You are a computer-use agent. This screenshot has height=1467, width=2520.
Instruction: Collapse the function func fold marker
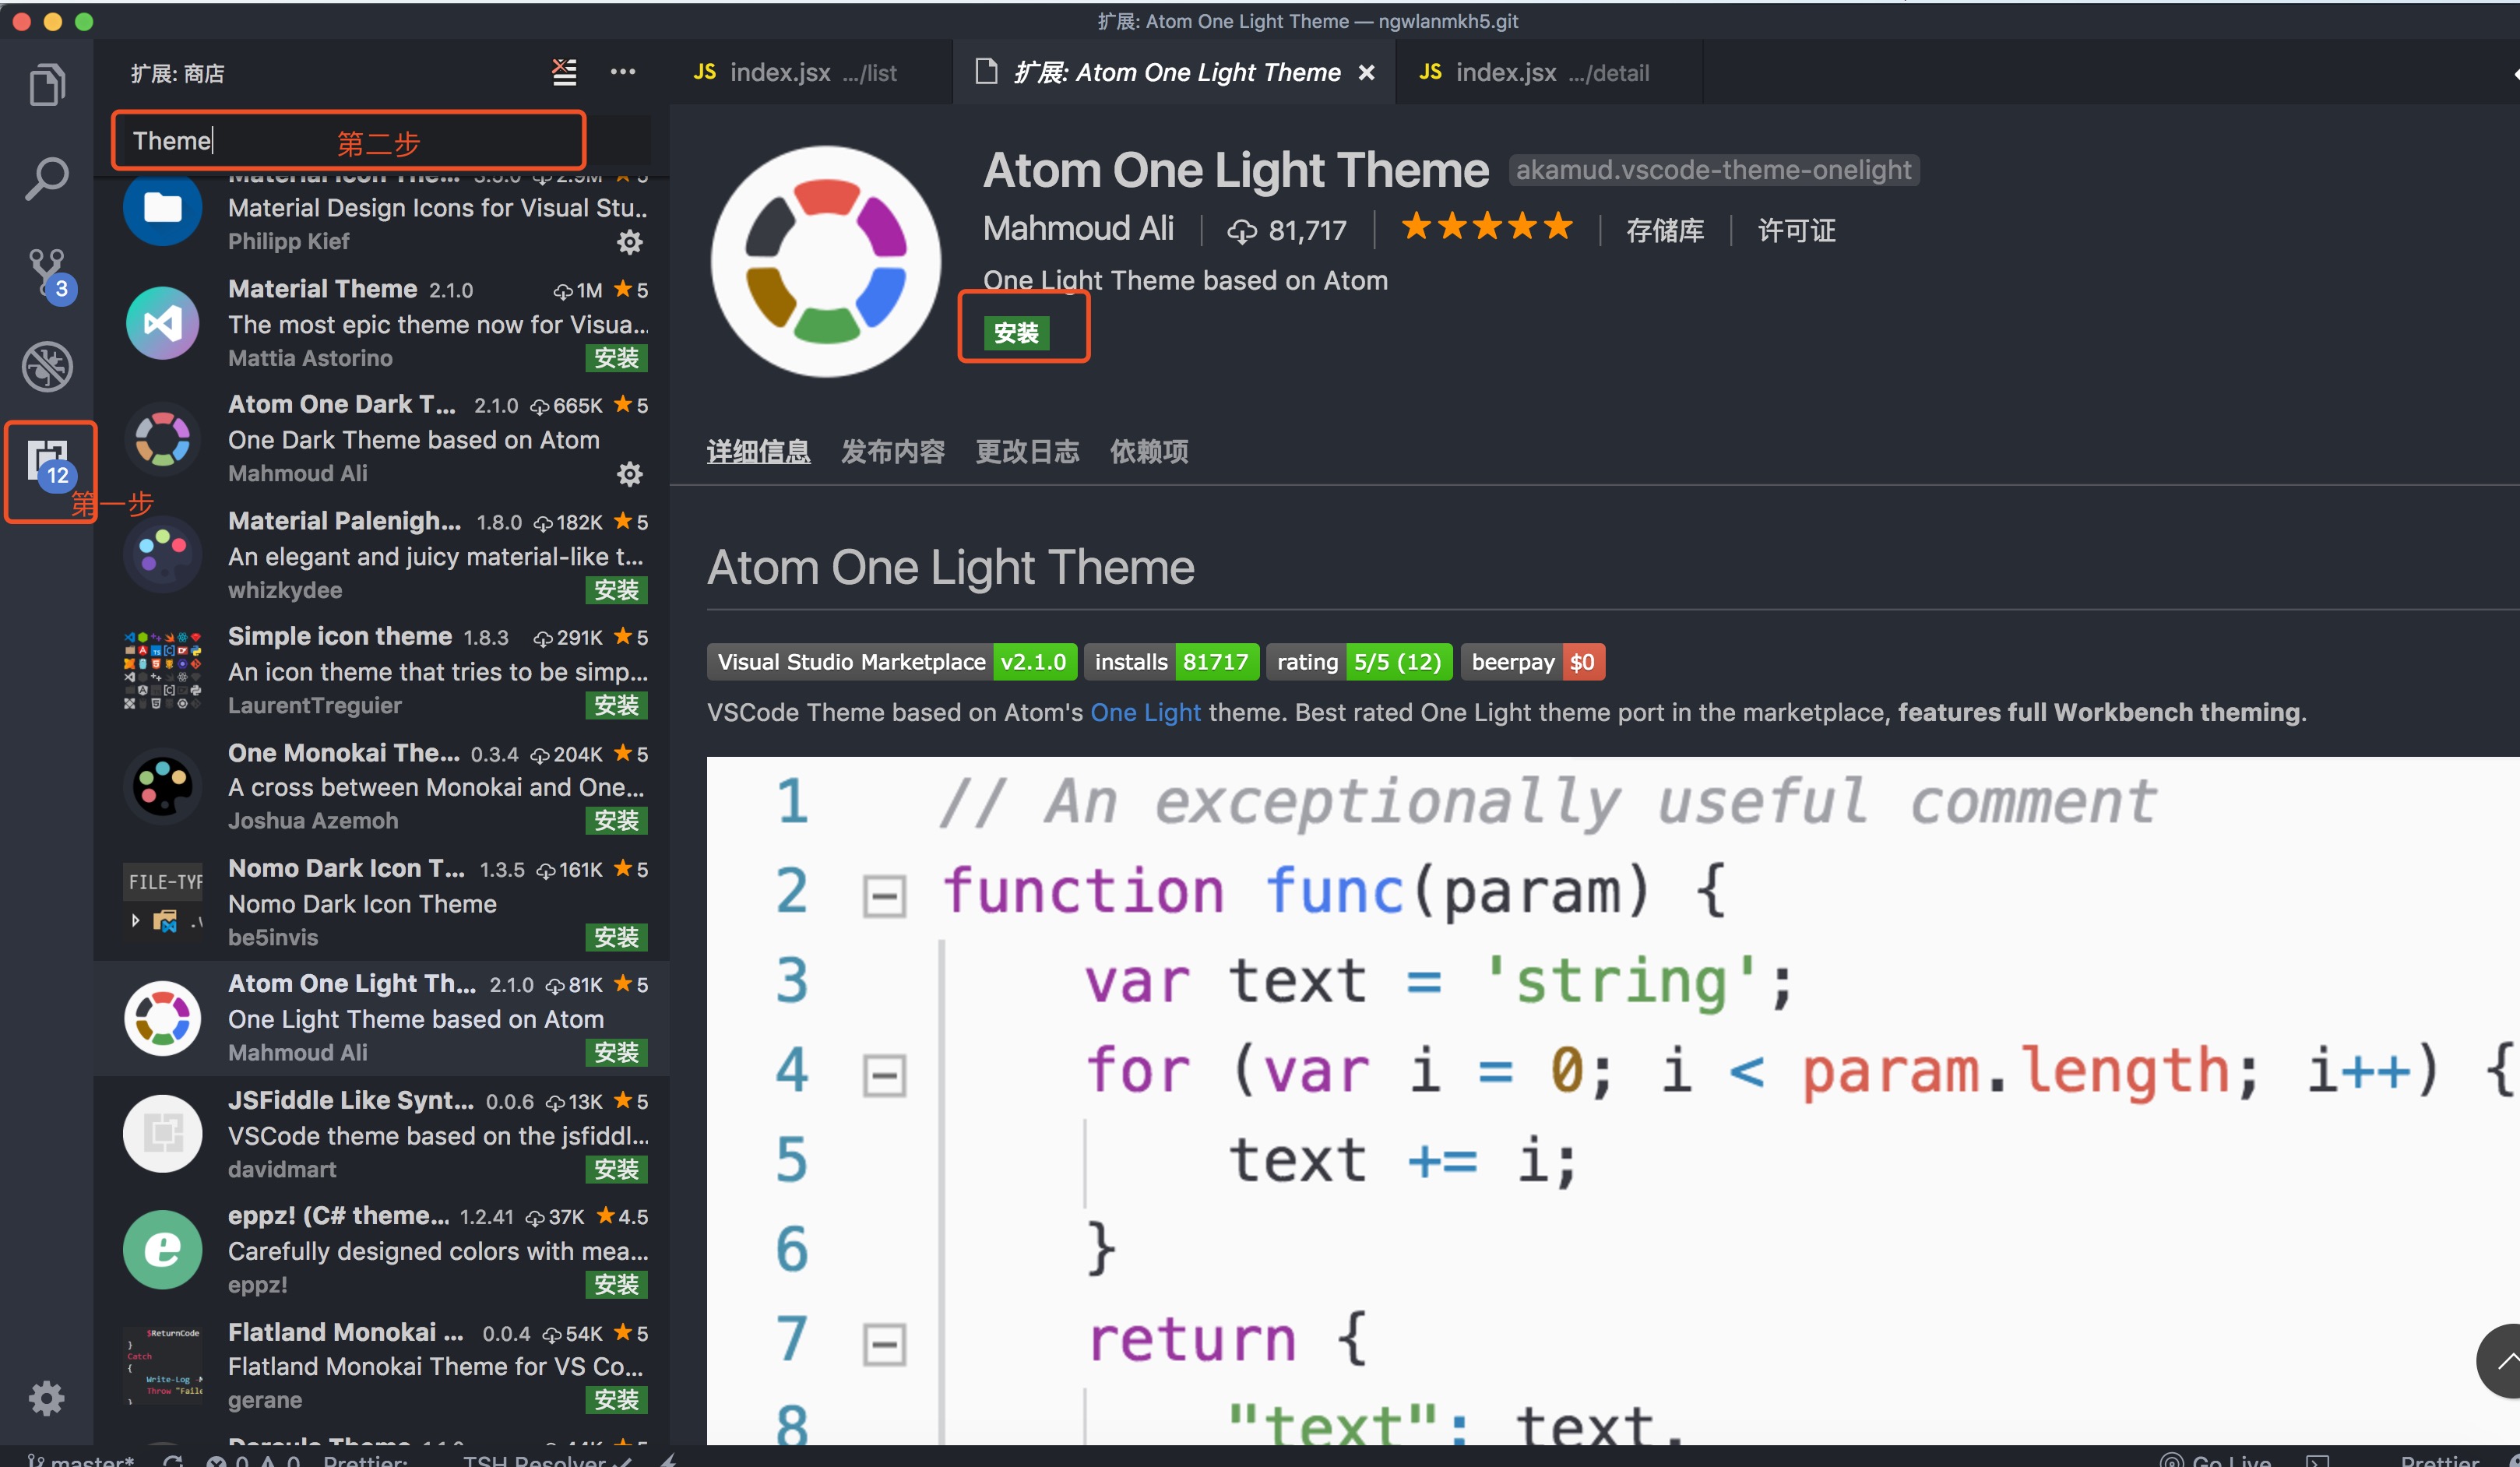pyautogui.click(x=884, y=895)
